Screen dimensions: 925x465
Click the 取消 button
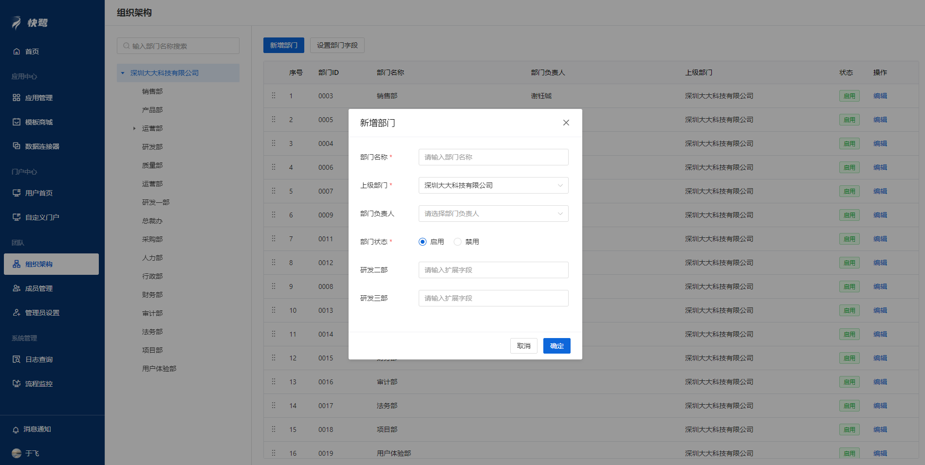tap(523, 346)
